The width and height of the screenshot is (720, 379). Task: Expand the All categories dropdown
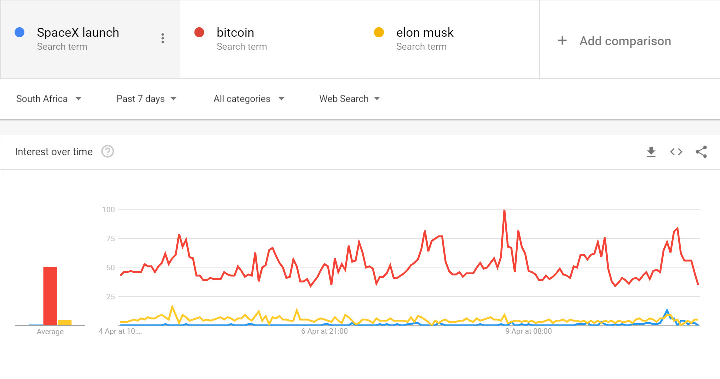248,99
